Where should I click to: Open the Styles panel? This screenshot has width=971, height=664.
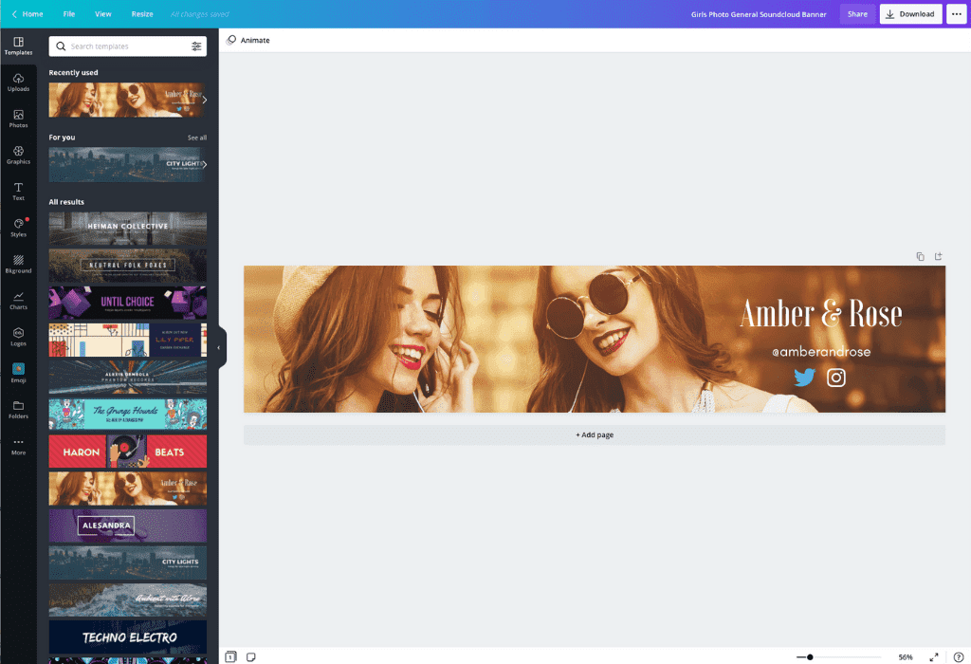[19, 226]
